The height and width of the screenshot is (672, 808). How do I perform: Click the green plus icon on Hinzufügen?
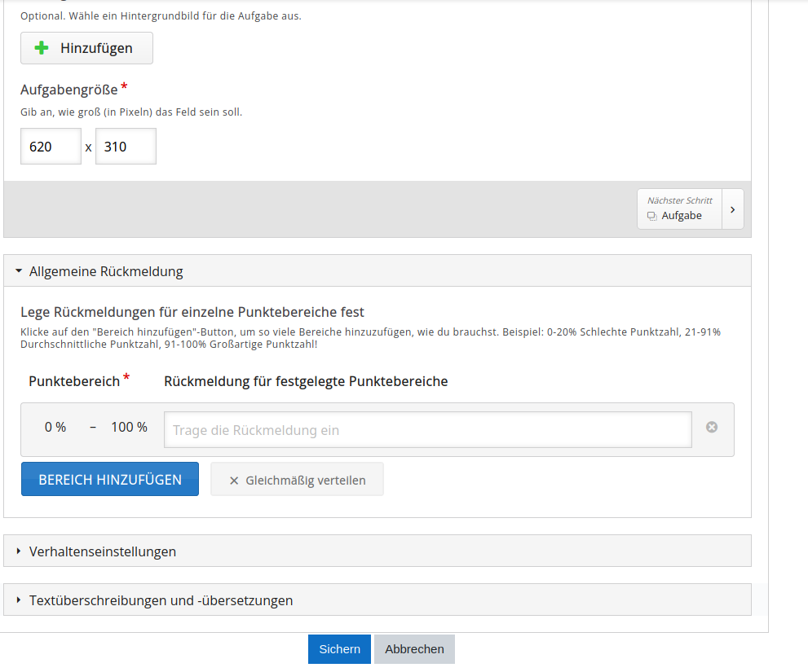(x=42, y=48)
